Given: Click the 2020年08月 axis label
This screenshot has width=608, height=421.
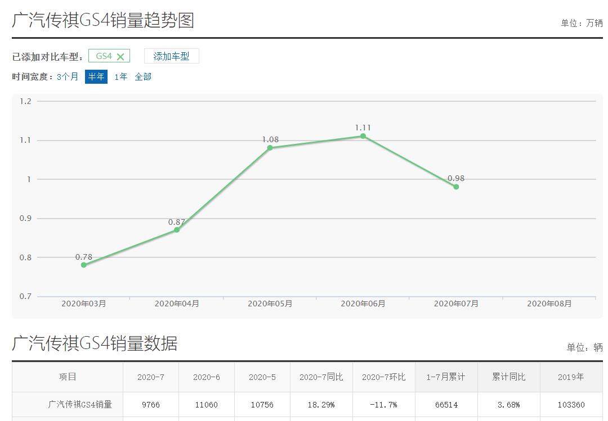Looking at the screenshot, I should pyautogui.click(x=549, y=304).
